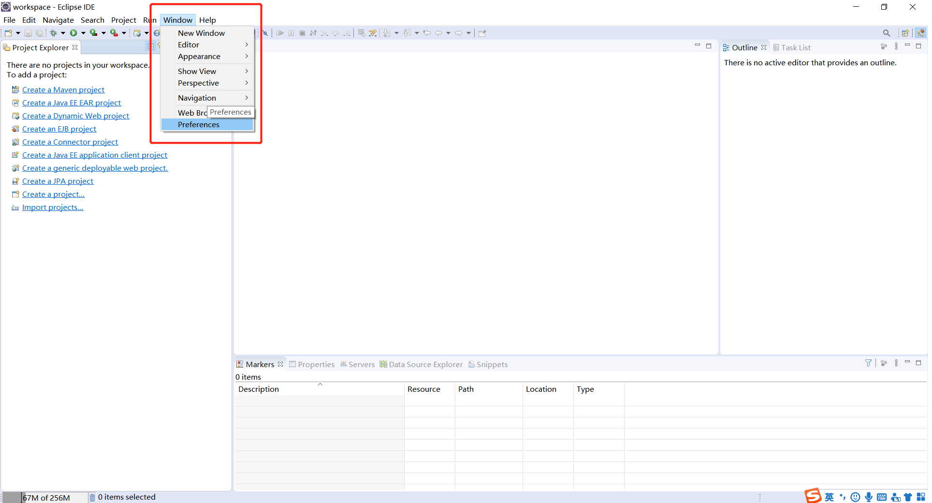Screen dimensions: 932x503
Task: Click the Last Edit Location icon
Action: [x=427, y=33]
